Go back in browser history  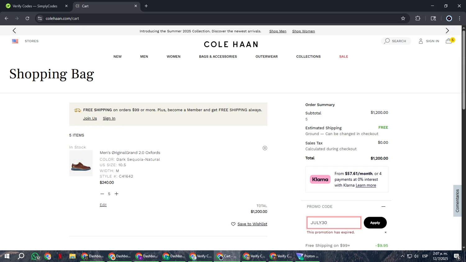6,18
